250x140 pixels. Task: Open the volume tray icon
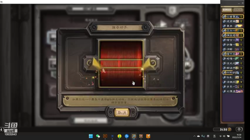pos(224,136)
